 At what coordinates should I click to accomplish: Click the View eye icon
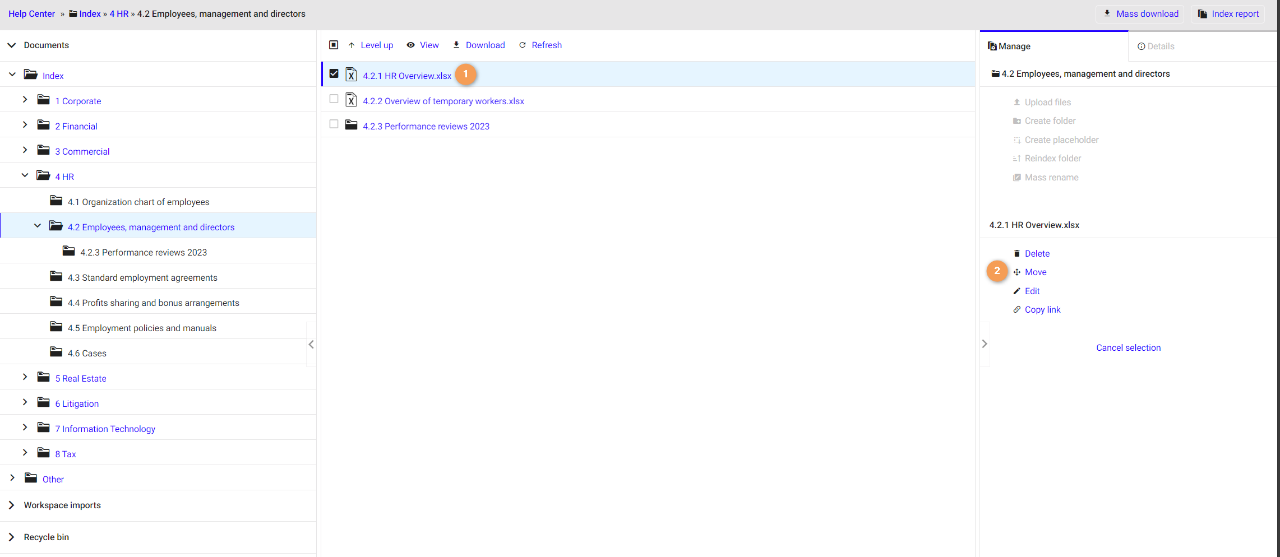coord(410,45)
